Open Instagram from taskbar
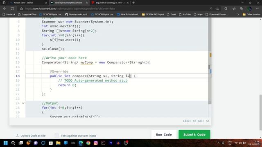 [x=96, y=143]
